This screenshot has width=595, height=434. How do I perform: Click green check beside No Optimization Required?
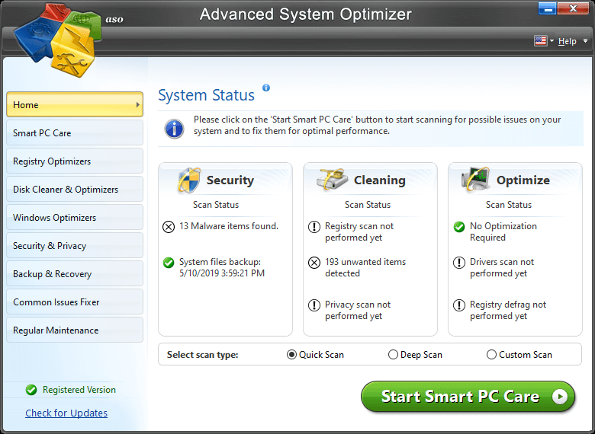pyautogui.click(x=459, y=227)
